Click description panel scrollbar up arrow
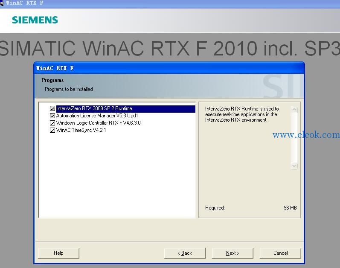340x268 pixels. (294, 110)
